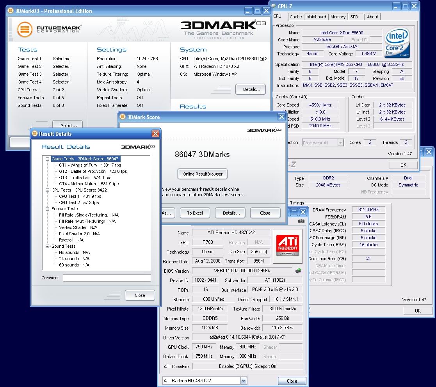Select the GT3 Troll's Lair result
The image size is (436, 387).
pyautogui.click(x=85, y=178)
